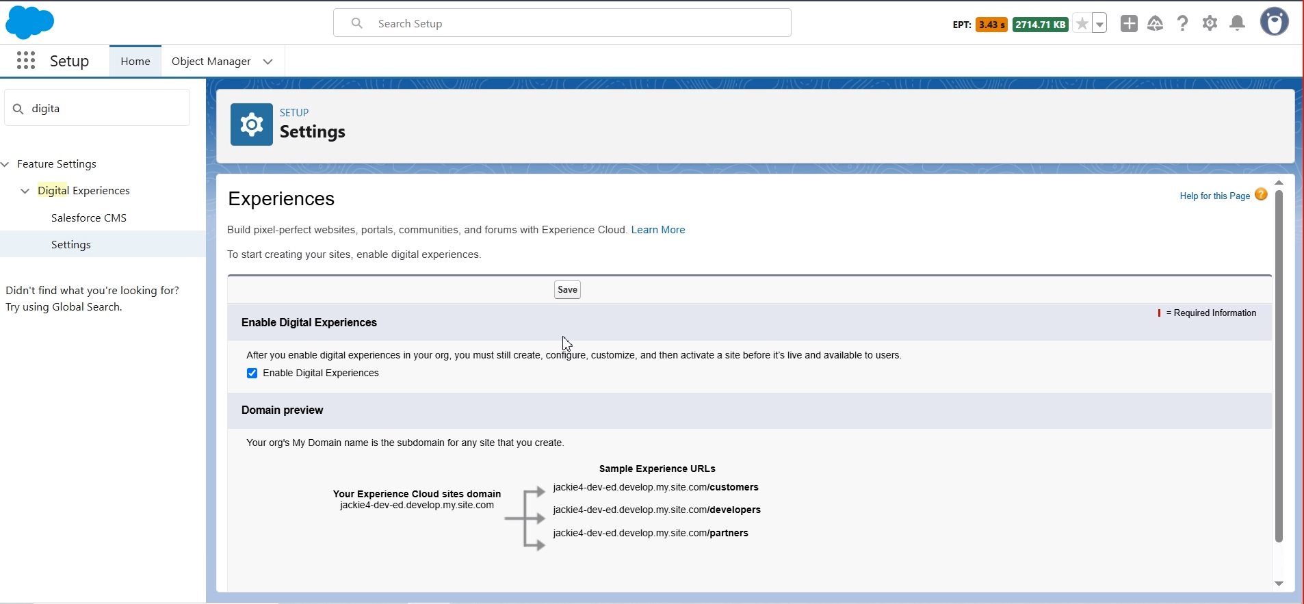Collapse the Feature Settings tree node
The height and width of the screenshot is (604, 1304).
[x=5, y=164]
